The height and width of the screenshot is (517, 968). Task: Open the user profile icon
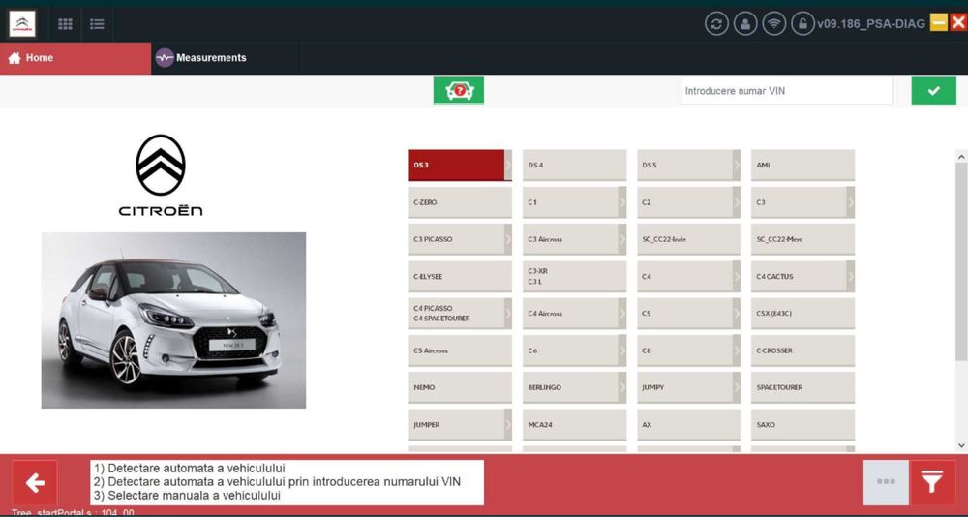point(745,24)
